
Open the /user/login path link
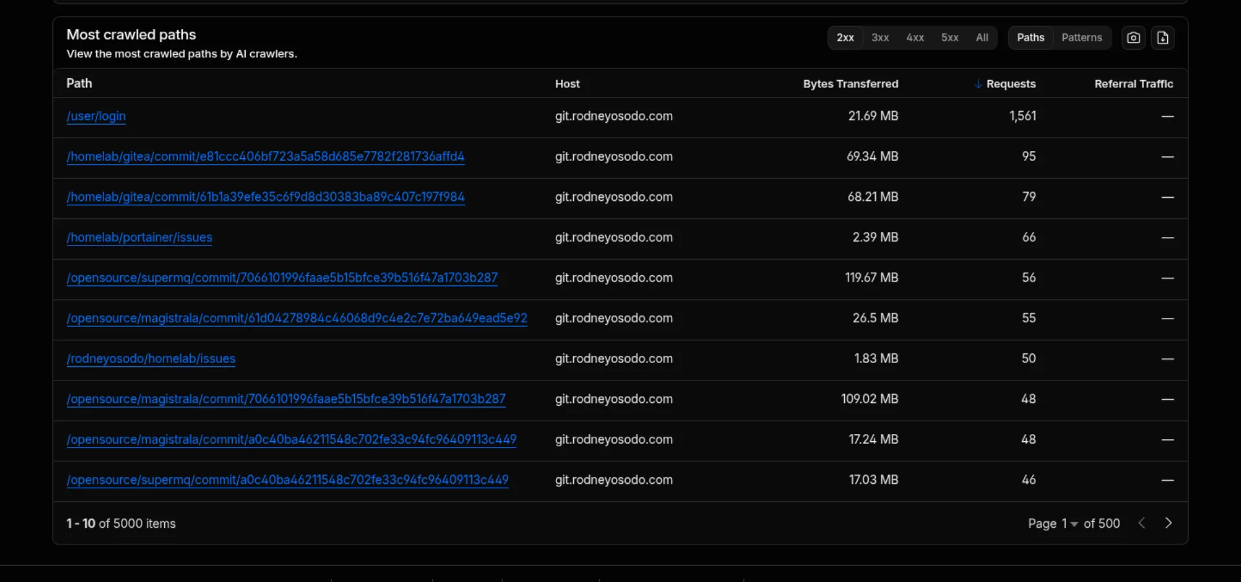[96, 116]
